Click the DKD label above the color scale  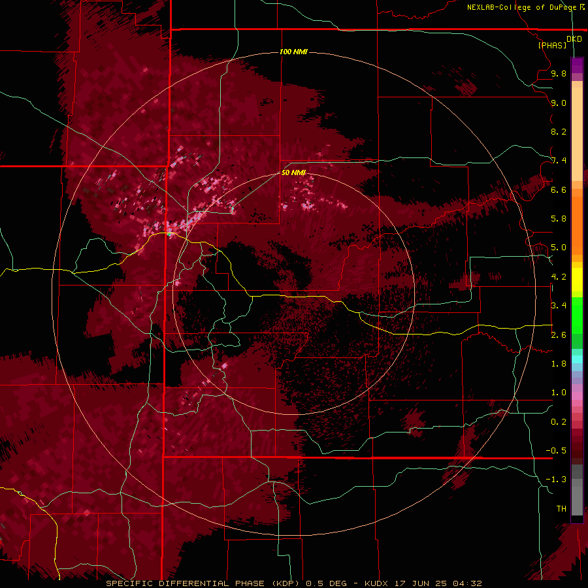tap(574, 39)
